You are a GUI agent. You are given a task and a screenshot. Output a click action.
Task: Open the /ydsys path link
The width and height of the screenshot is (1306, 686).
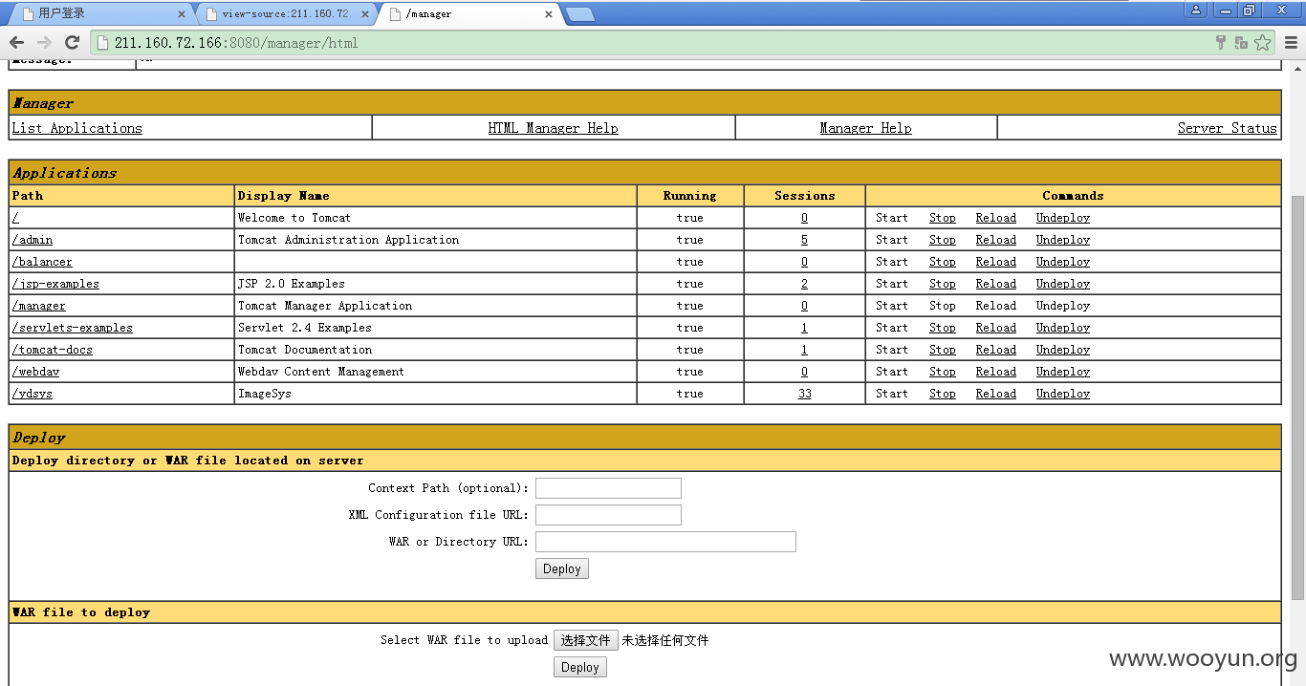[x=33, y=394]
